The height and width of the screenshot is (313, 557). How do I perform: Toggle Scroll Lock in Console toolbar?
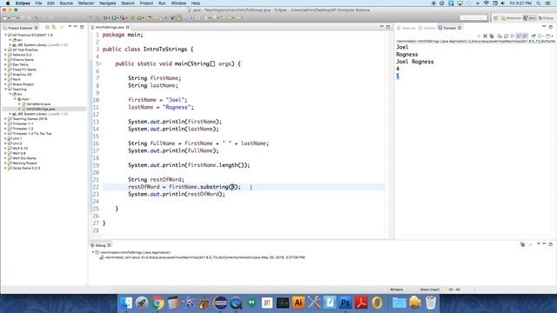click(x=507, y=37)
